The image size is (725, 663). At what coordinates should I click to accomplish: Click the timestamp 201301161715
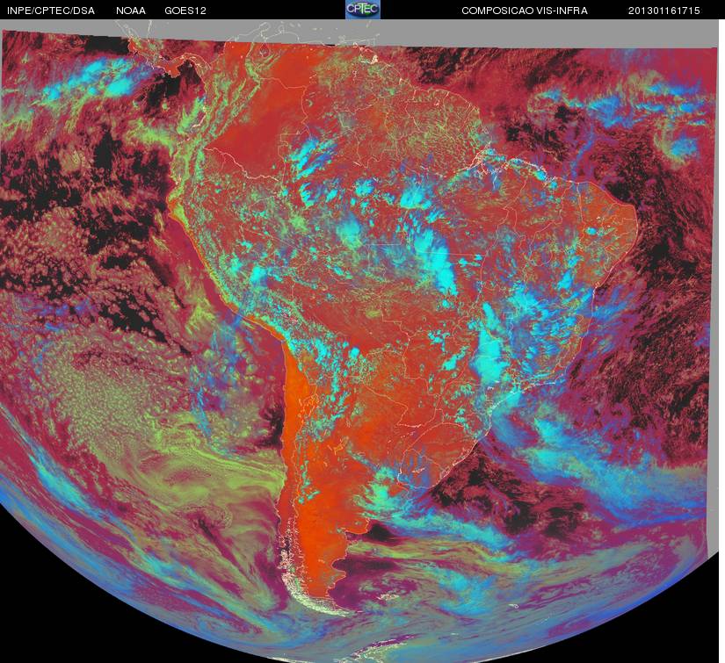[664, 11]
